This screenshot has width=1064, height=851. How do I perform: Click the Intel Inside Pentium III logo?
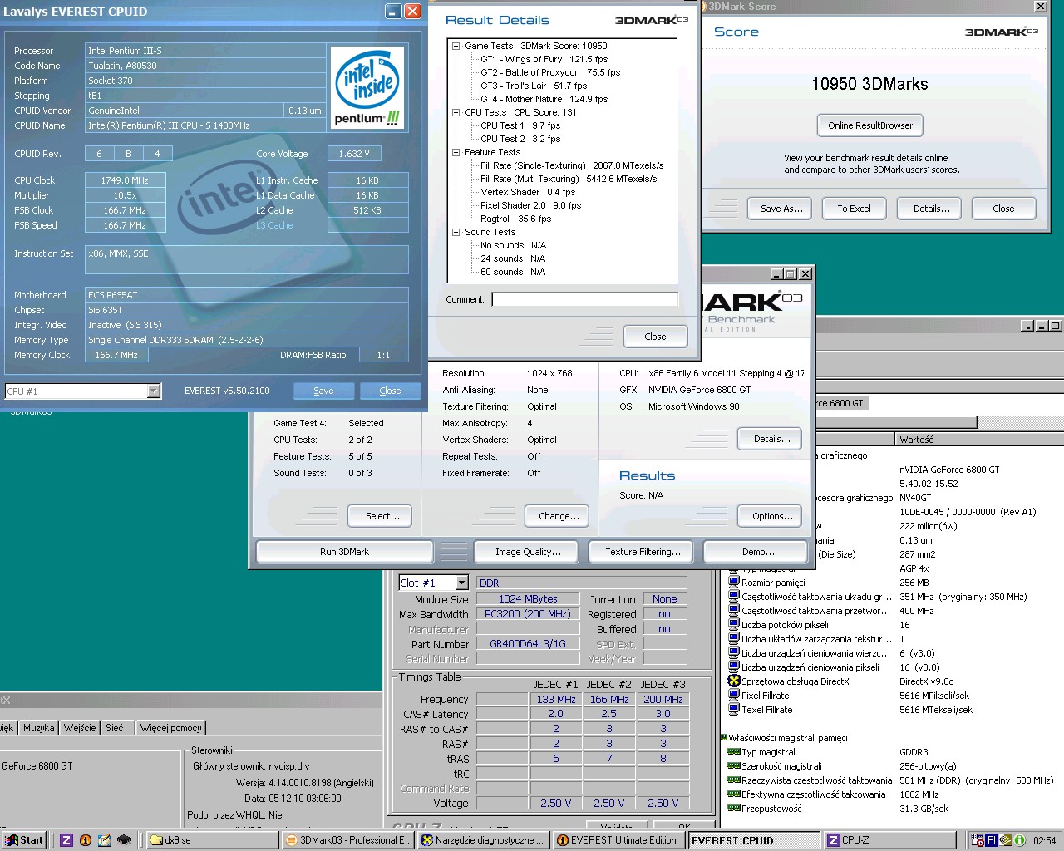coord(367,87)
